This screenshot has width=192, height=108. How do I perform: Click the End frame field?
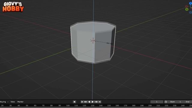[188, 102]
